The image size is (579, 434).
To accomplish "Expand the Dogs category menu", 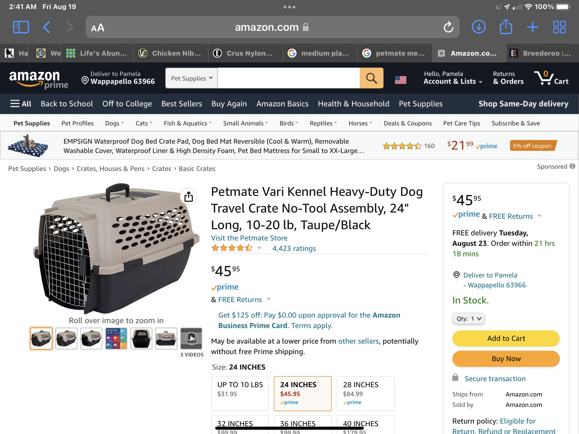I will pos(114,123).
